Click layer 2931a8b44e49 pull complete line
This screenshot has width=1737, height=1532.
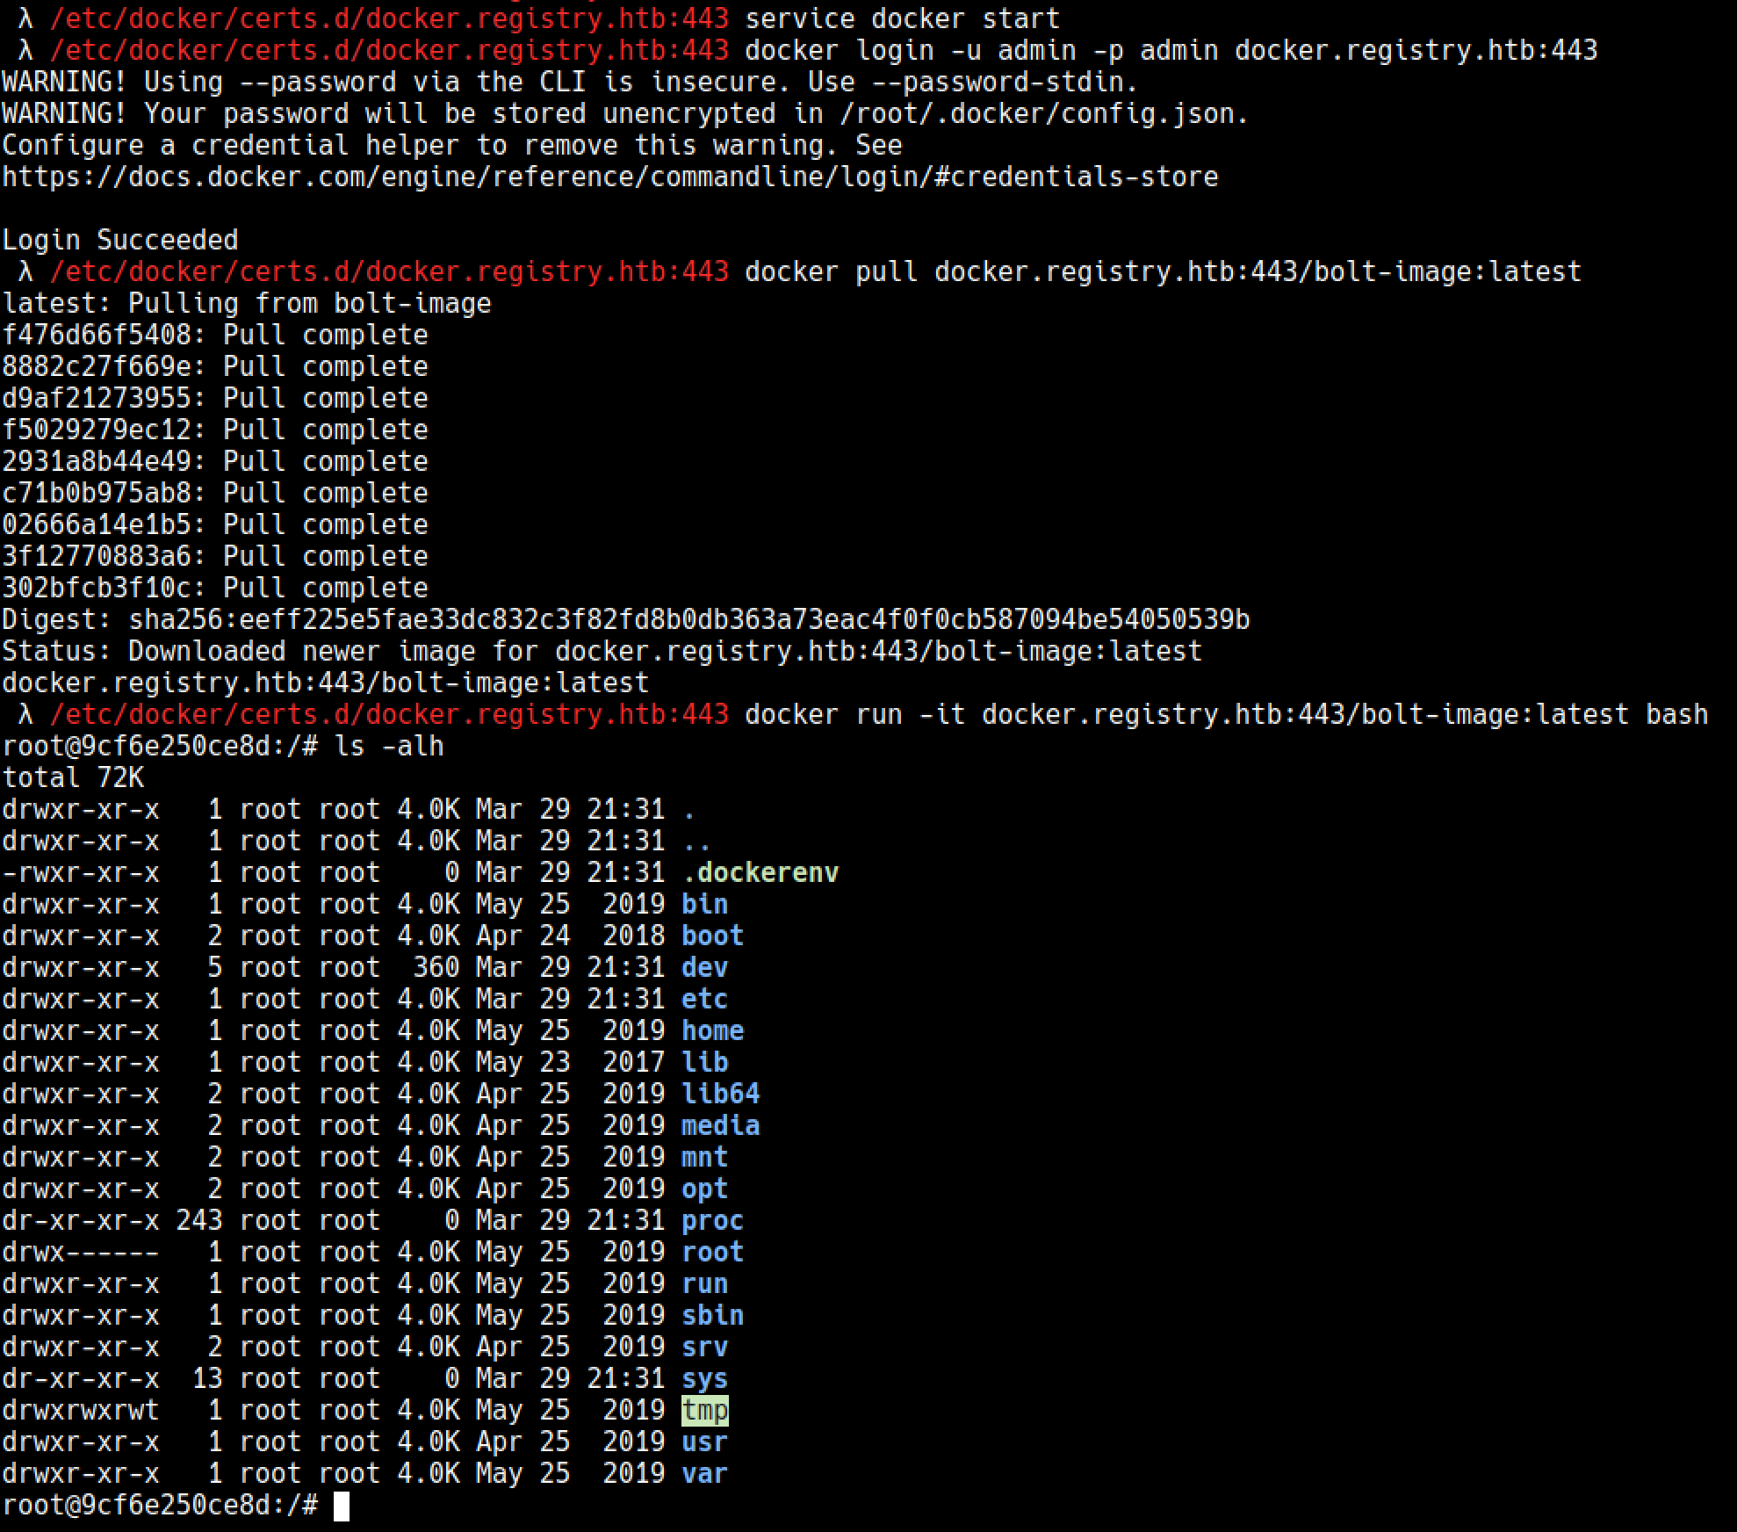[x=215, y=461]
